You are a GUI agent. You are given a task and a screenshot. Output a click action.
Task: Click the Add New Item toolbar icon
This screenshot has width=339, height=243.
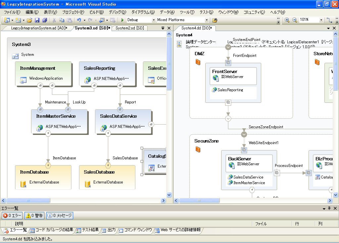pos(18,20)
